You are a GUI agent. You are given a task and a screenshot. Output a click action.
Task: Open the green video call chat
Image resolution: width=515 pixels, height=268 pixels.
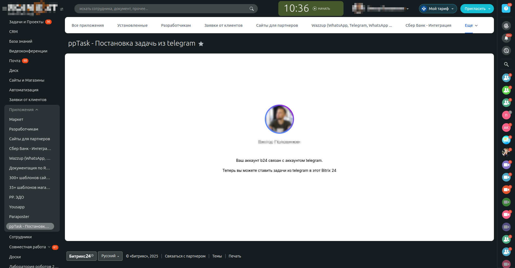[x=506, y=202]
